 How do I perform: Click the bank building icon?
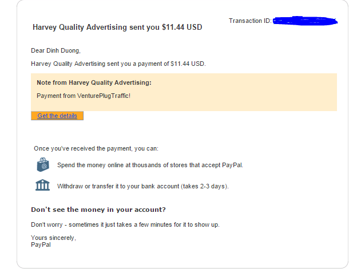point(42,186)
